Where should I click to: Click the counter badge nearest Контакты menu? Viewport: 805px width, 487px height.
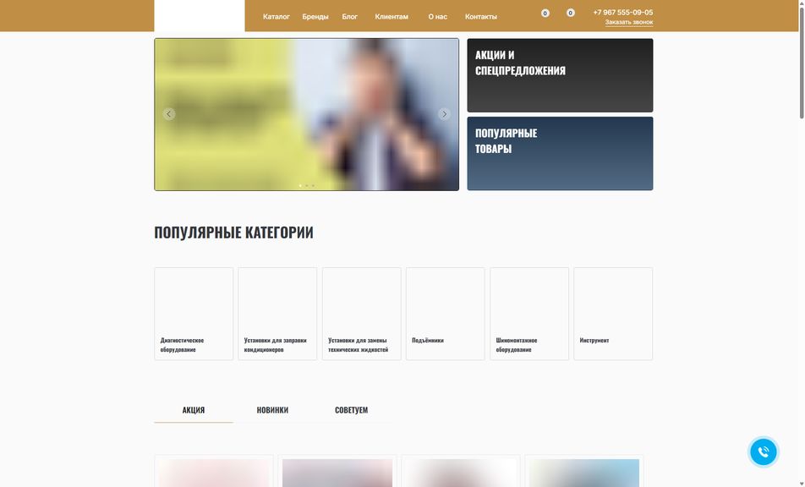(545, 14)
